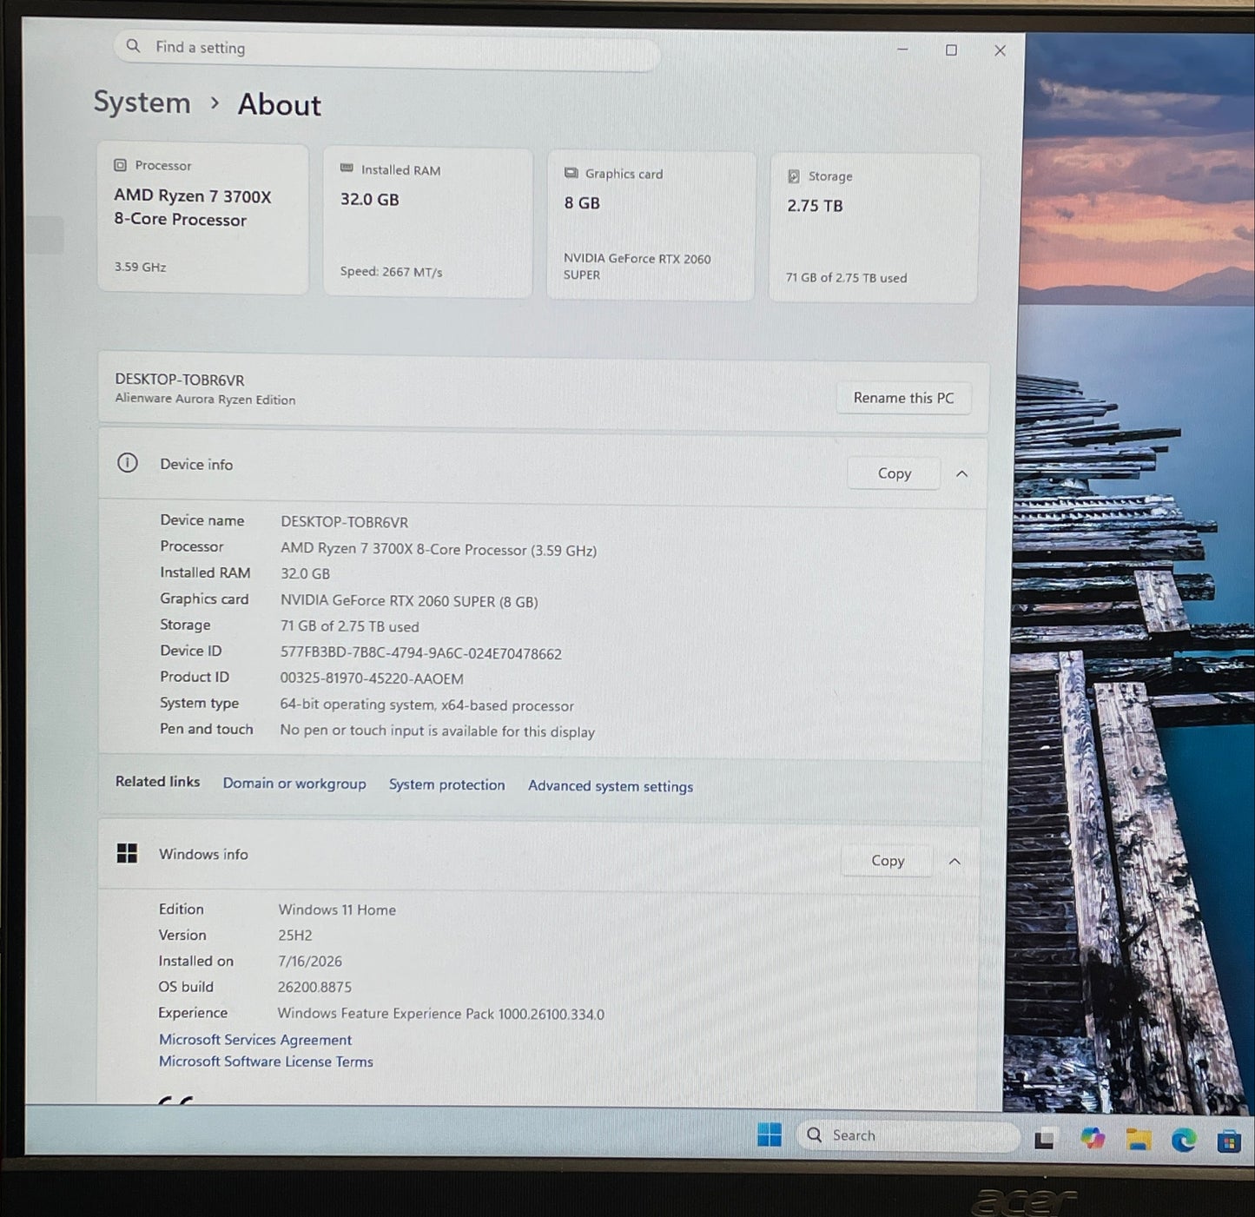Click the Find a setting search field
This screenshot has width=1255, height=1217.
(387, 50)
